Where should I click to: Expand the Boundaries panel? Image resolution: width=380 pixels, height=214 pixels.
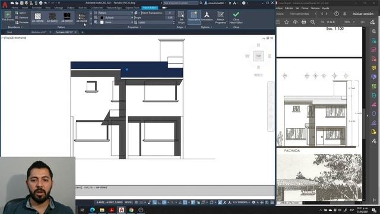(x=15, y=27)
